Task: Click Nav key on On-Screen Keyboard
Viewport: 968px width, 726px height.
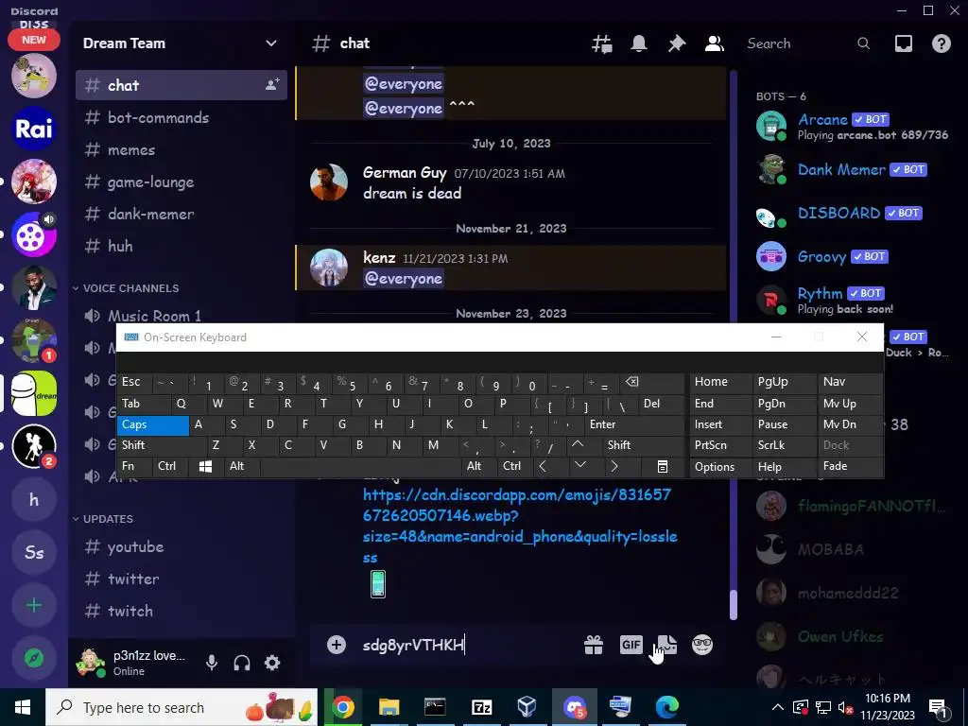Action: point(850,382)
